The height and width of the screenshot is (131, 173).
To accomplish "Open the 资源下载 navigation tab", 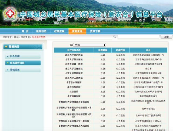I will tap(95, 31).
